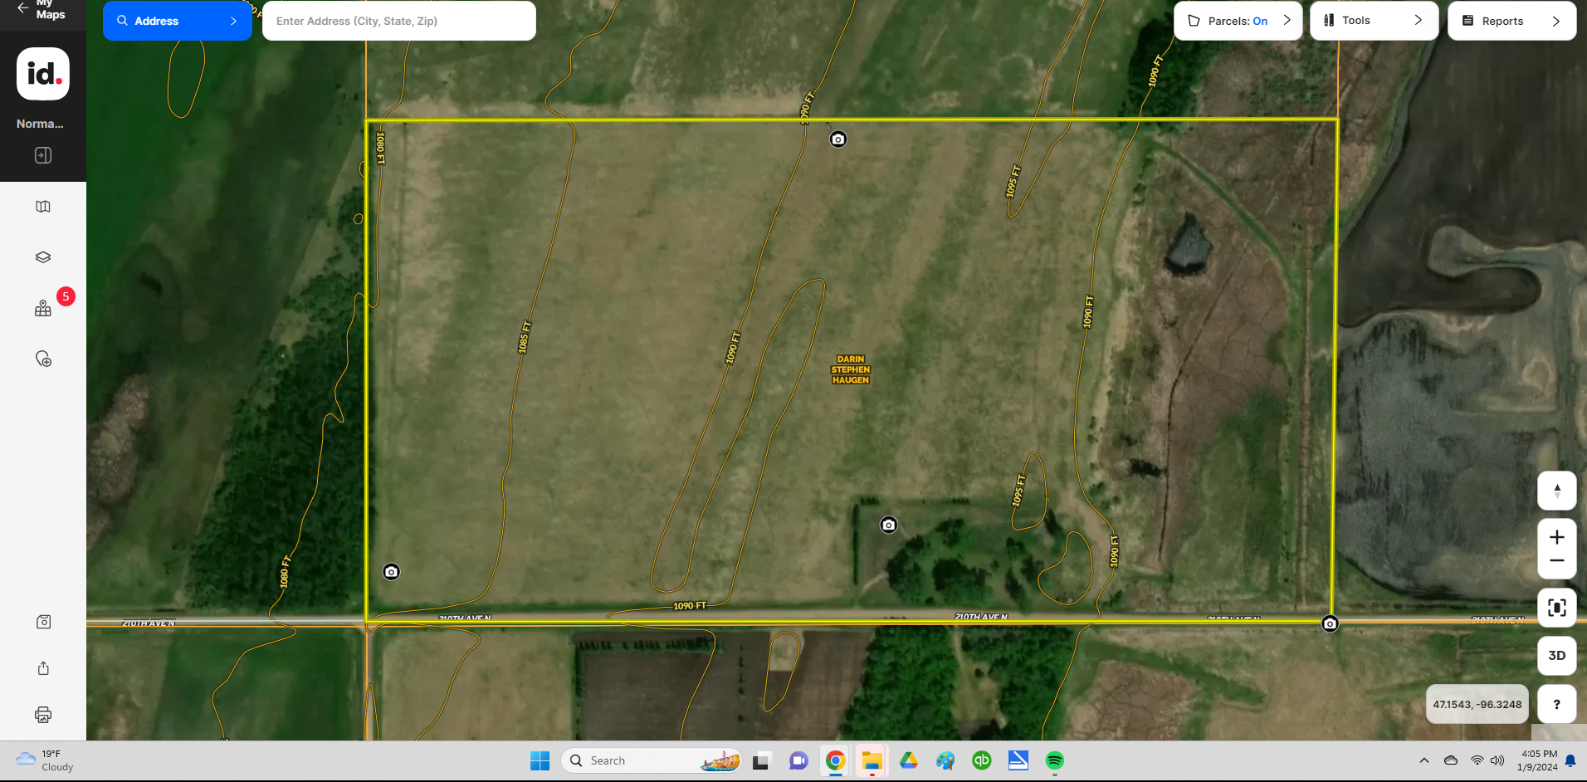Click the Darin Stephen Haugen parcel label
Screen dimensions: 1587x782
pyautogui.click(x=850, y=369)
